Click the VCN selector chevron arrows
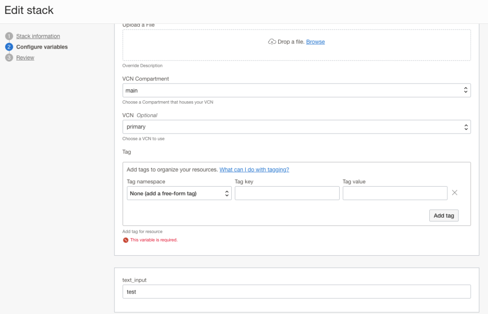The width and height of the screenshot is (488, 314). [x=465, y=126]
